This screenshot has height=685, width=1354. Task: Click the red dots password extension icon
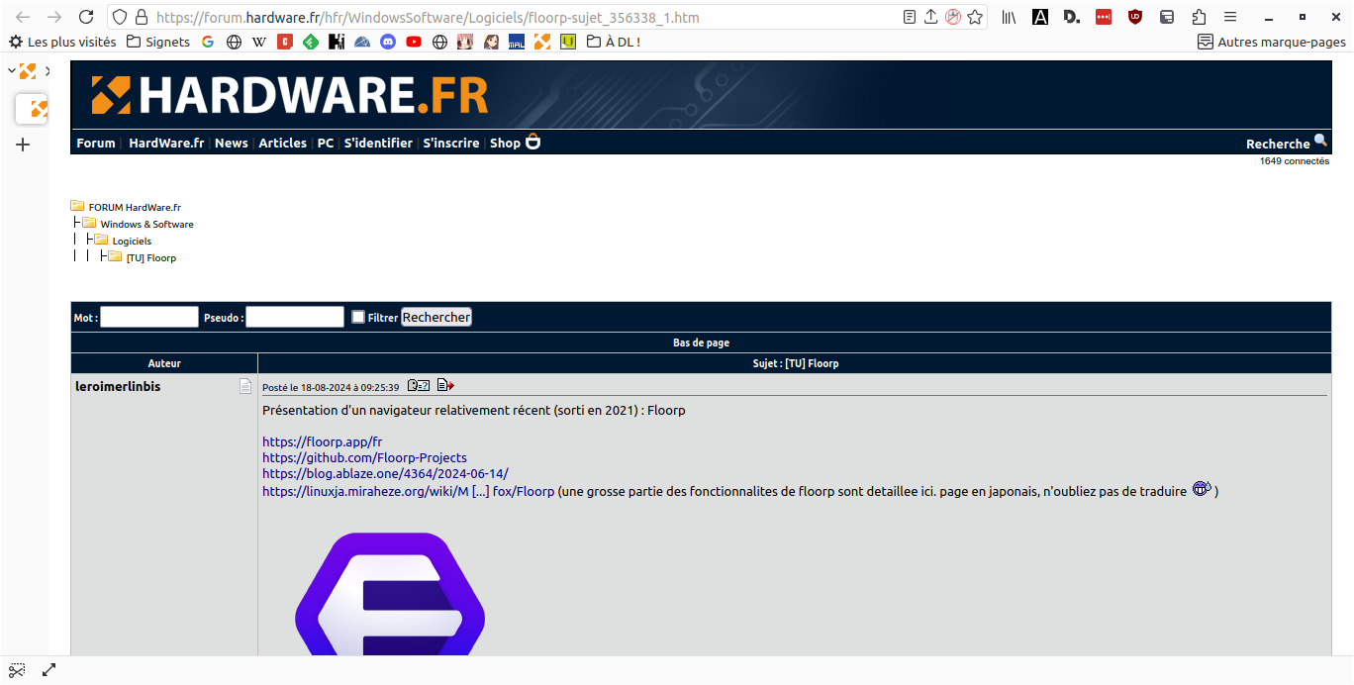[1104, 17]
